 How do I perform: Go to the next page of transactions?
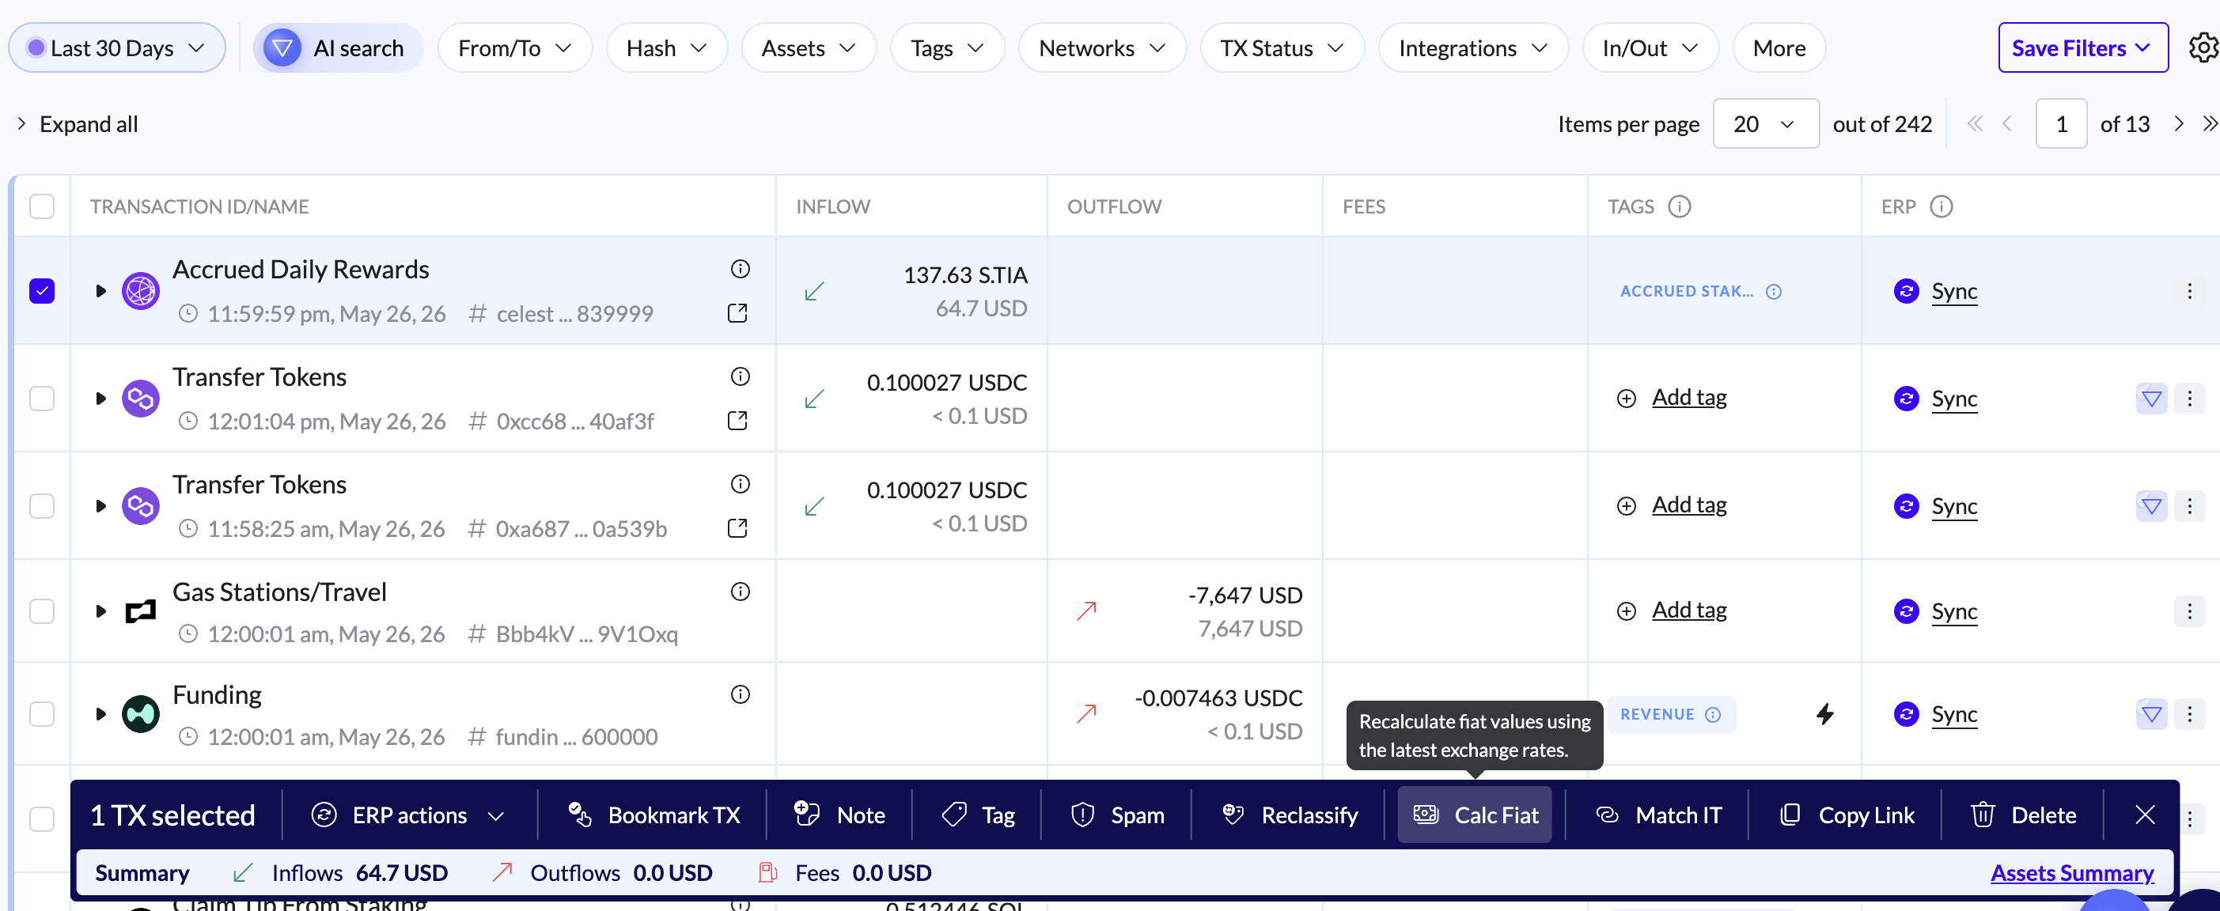click(x=2178, y=124)
